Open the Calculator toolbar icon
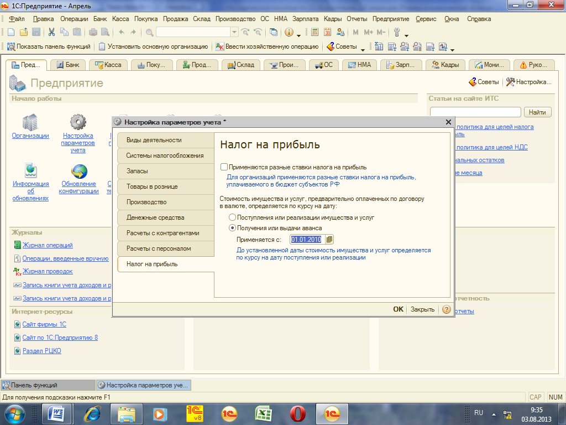 (315, 32)
